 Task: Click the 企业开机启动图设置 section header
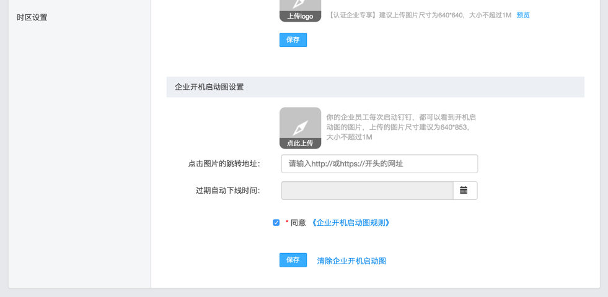pyautogui.click(x=376, y=87)
